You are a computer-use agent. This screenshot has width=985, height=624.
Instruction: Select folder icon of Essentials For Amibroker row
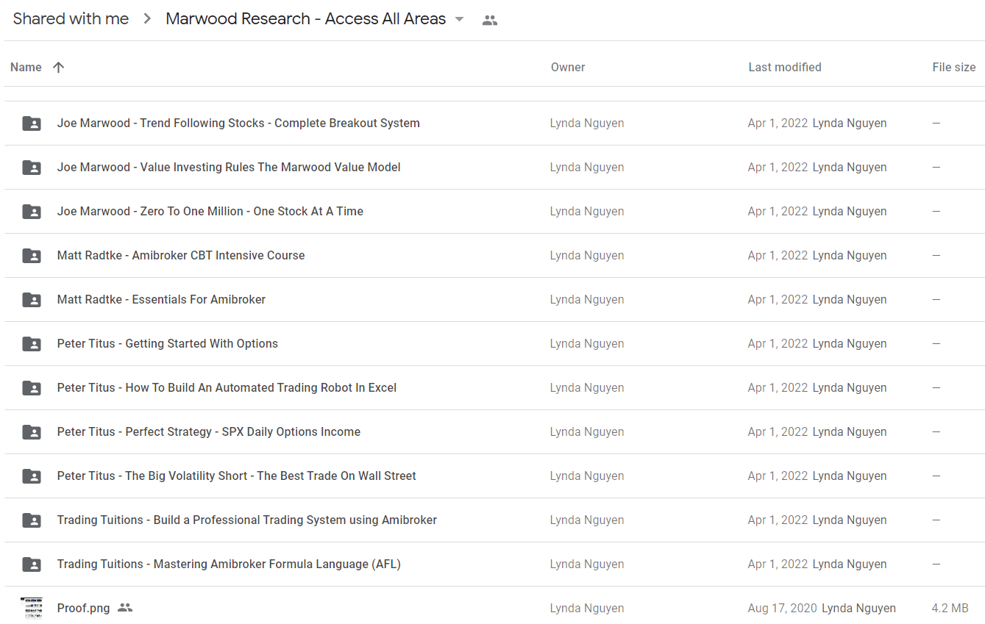pos(32,300)
